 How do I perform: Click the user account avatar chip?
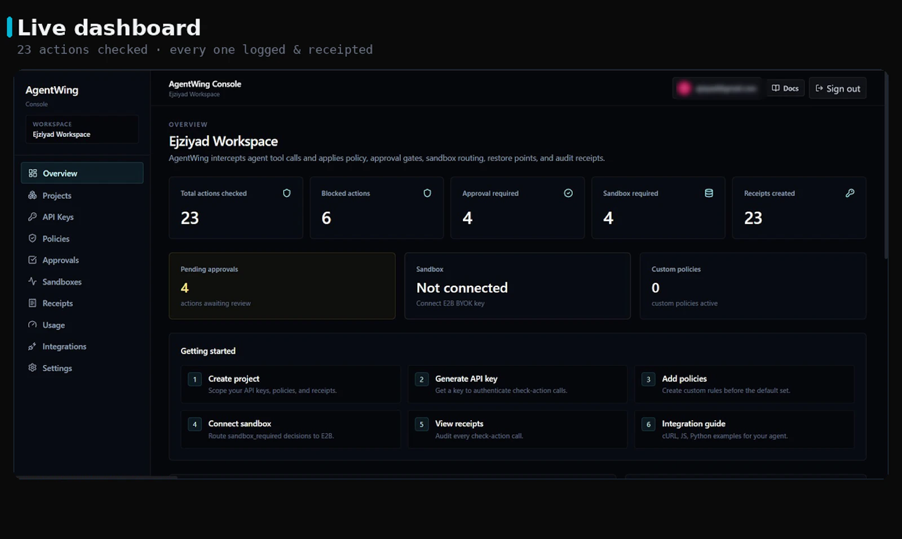click(717, 88)
